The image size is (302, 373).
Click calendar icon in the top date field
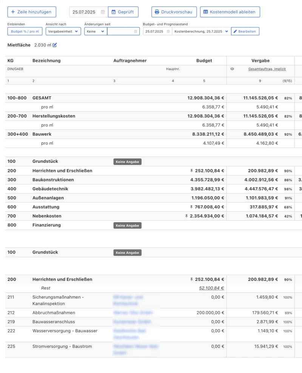point(103,12)
